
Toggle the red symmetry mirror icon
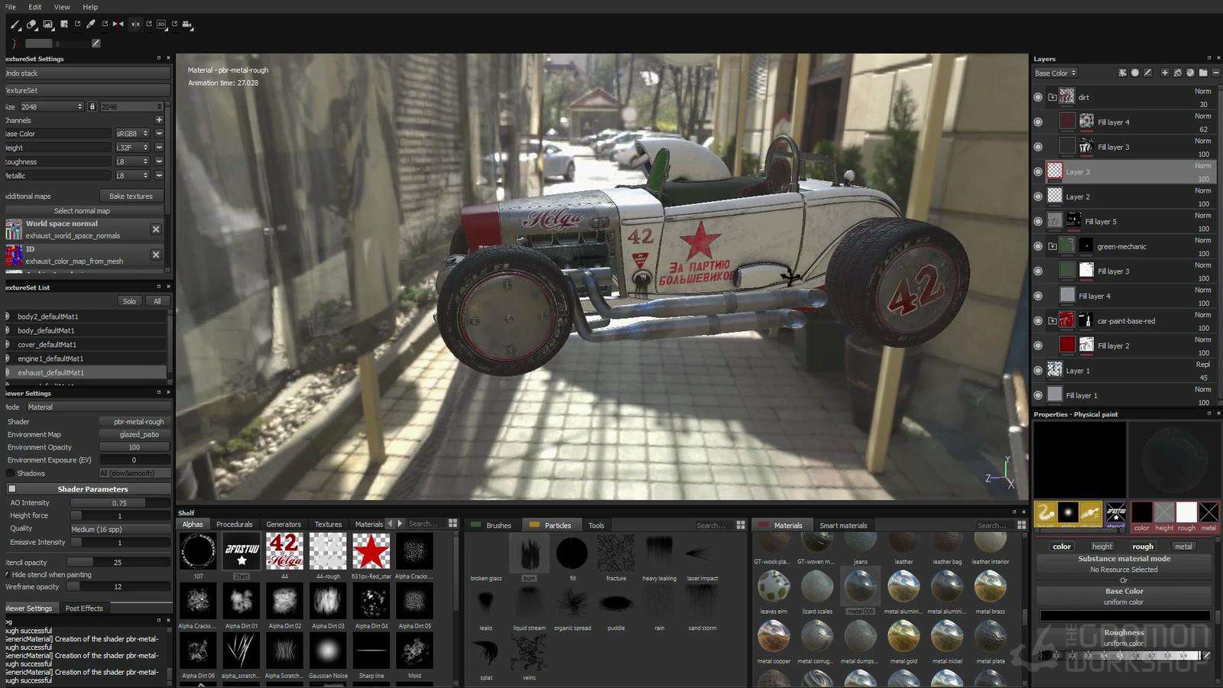pos(118,24)
